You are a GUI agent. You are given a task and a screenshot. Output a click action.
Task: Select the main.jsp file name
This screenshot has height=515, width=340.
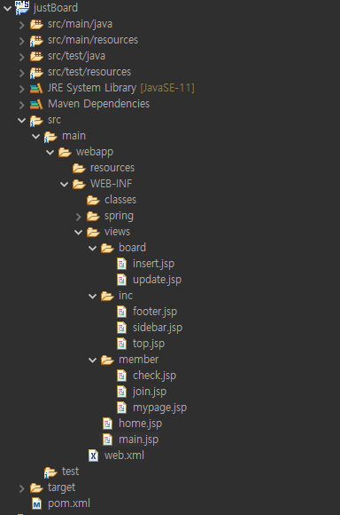tap(138, 440)
